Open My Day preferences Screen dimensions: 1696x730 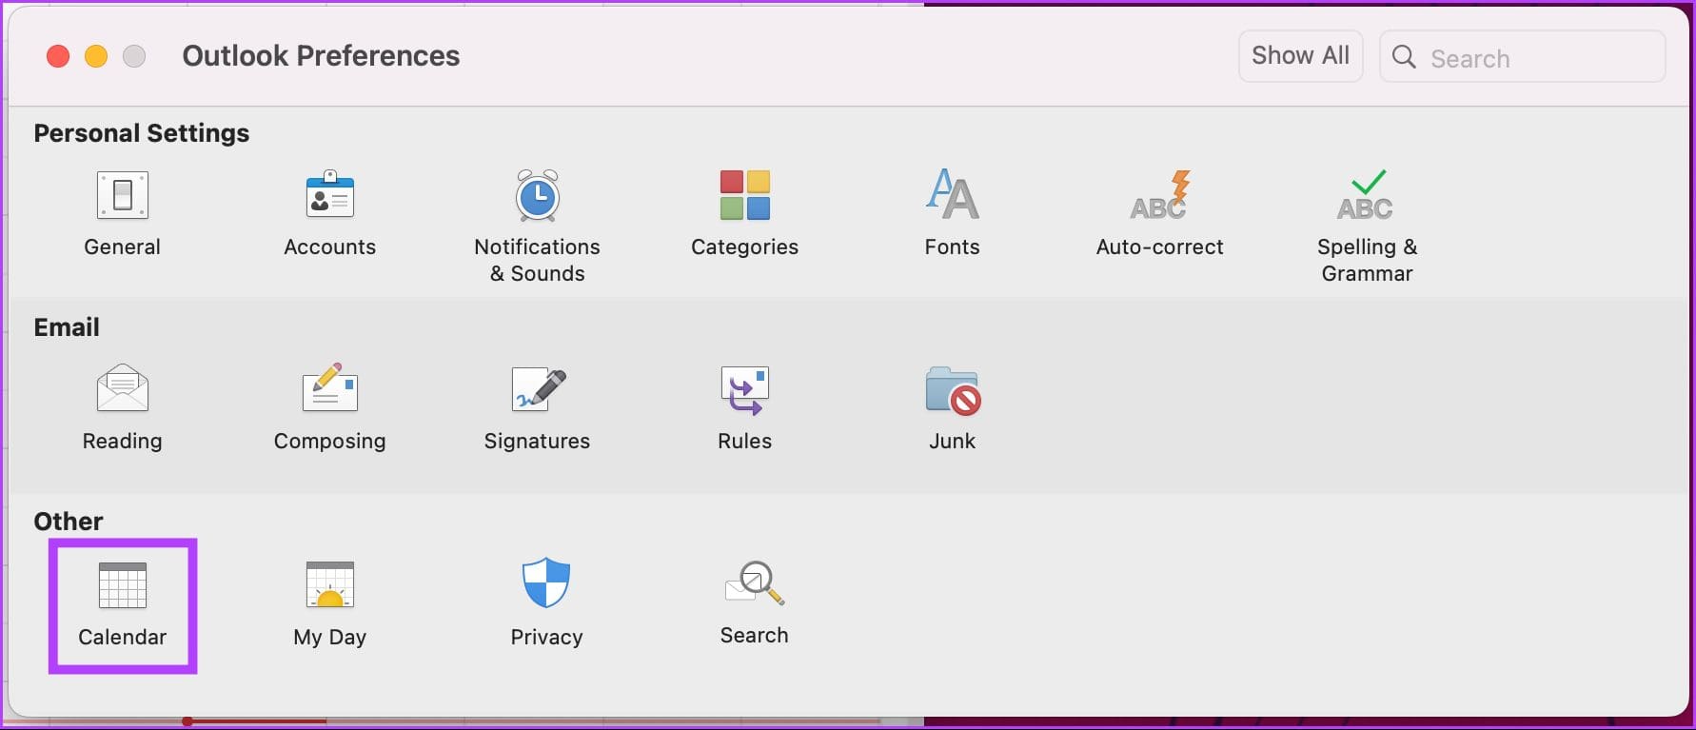click(x=329, y=604)
